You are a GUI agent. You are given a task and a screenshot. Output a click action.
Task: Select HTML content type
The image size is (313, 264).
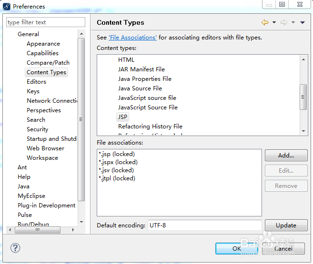coord(126,60)
